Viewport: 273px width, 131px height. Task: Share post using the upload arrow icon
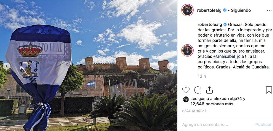click(x=209, y=90)
